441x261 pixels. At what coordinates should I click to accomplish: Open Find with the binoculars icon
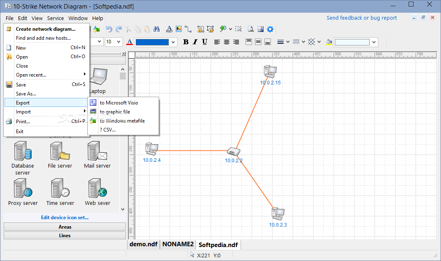(157, 29)
